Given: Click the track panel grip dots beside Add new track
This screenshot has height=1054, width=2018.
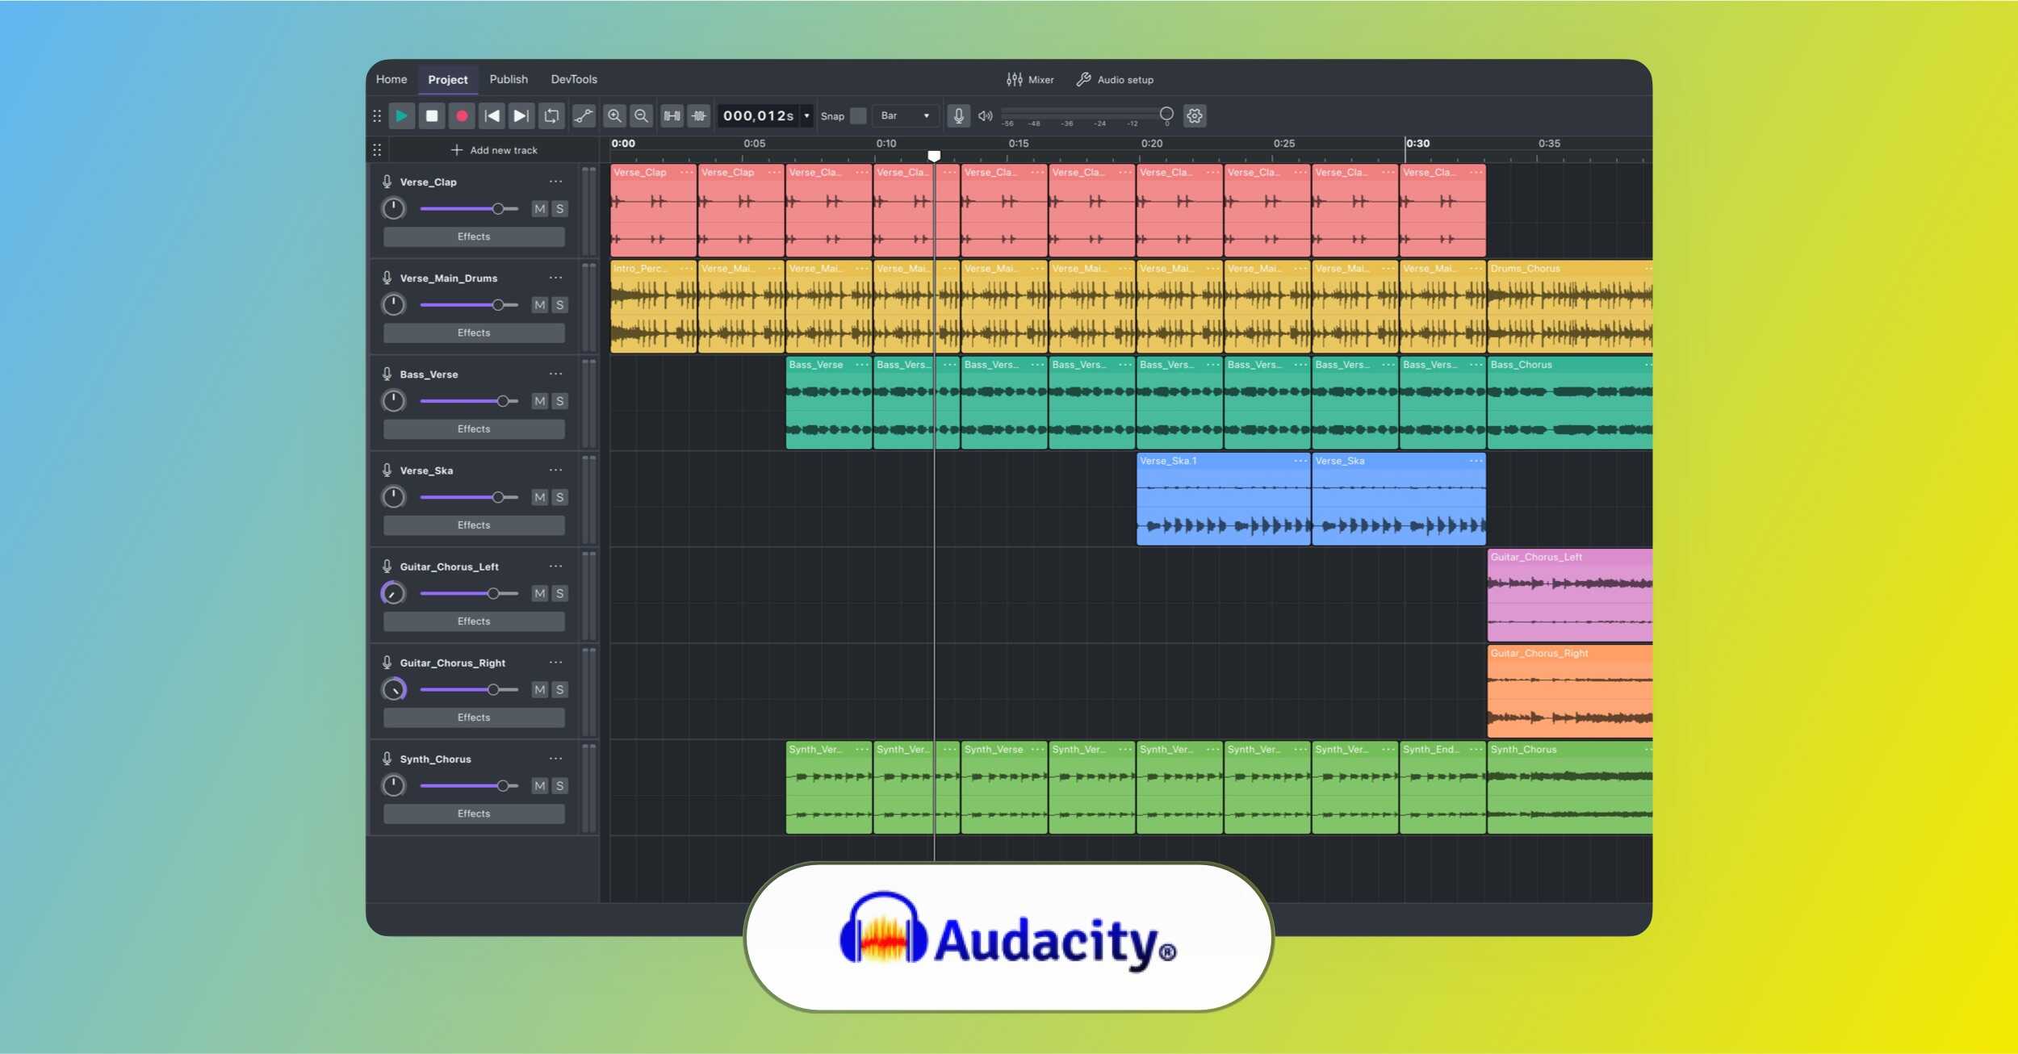Looking at the screenshot, I should pyautogui.click(x=377, y=150).
